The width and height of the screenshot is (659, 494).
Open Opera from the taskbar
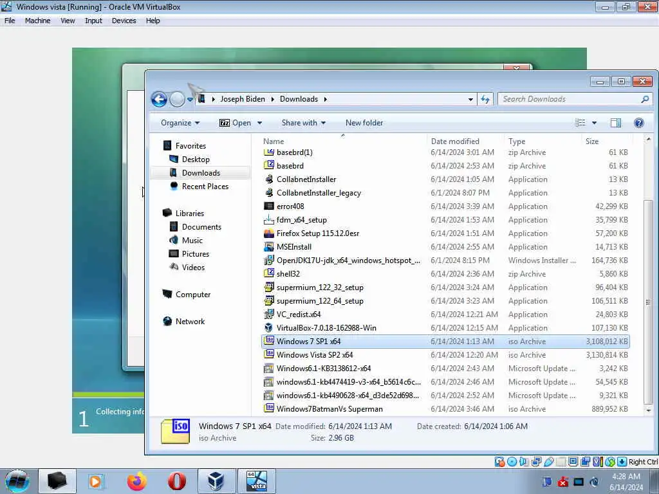click(x=177, y=481)
